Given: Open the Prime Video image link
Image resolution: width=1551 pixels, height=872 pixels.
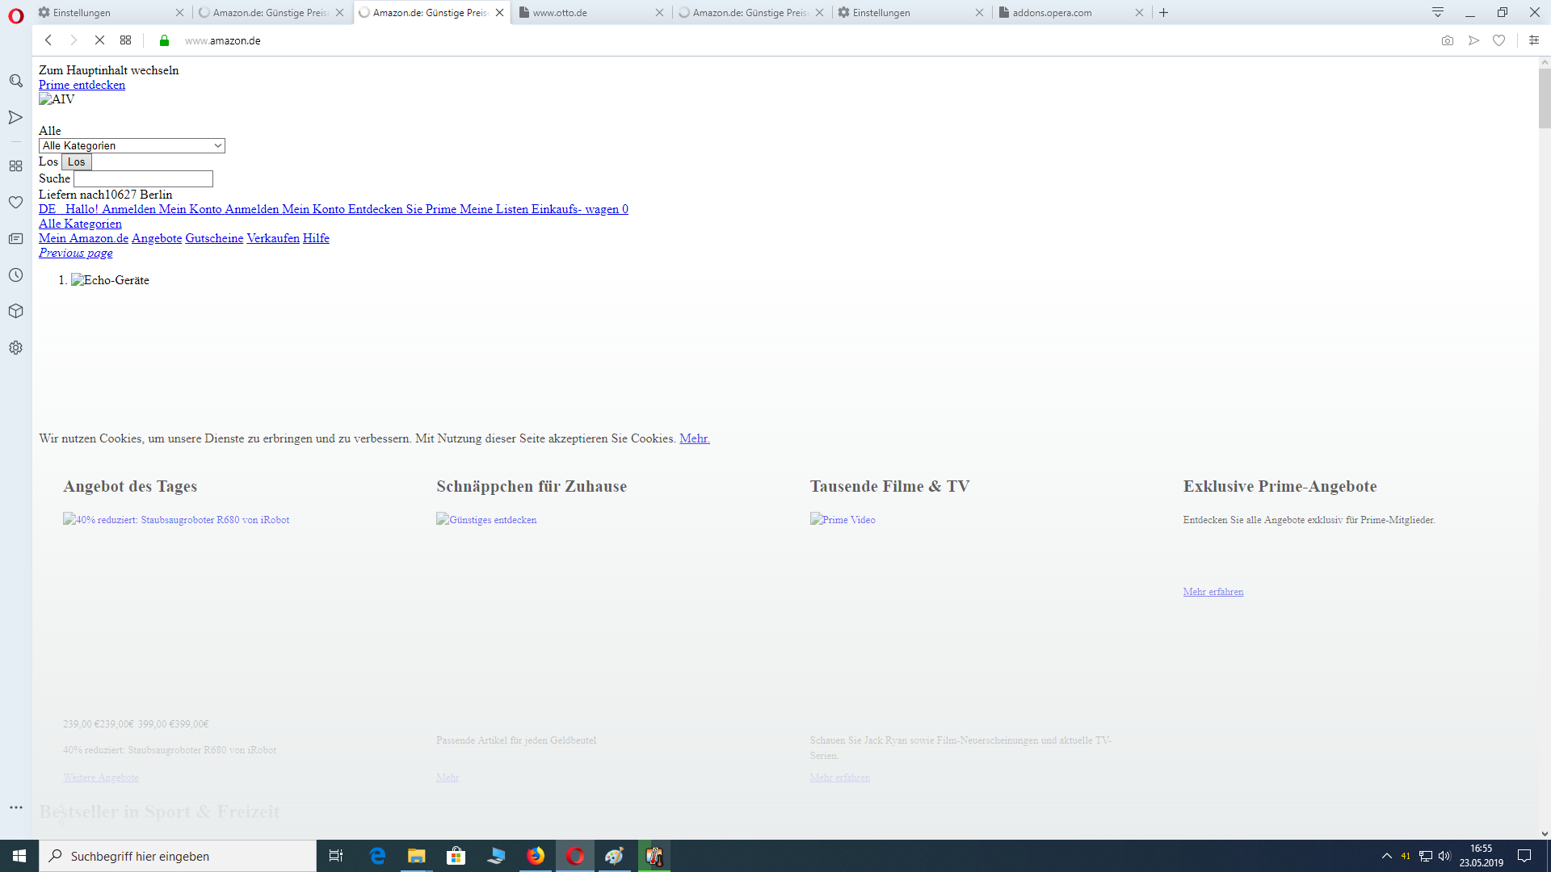Looking at the screenshot, I should 843,520.
